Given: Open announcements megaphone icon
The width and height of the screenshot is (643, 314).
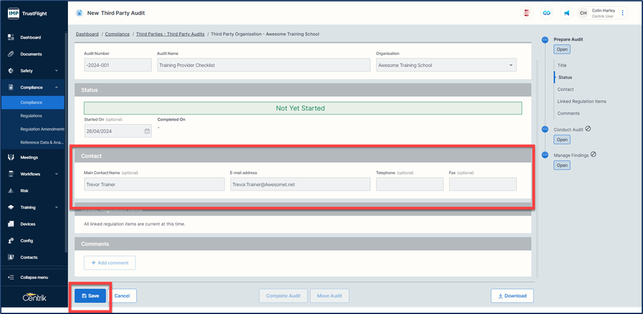Looking at the screenshot, I should (x=567, y=13).
